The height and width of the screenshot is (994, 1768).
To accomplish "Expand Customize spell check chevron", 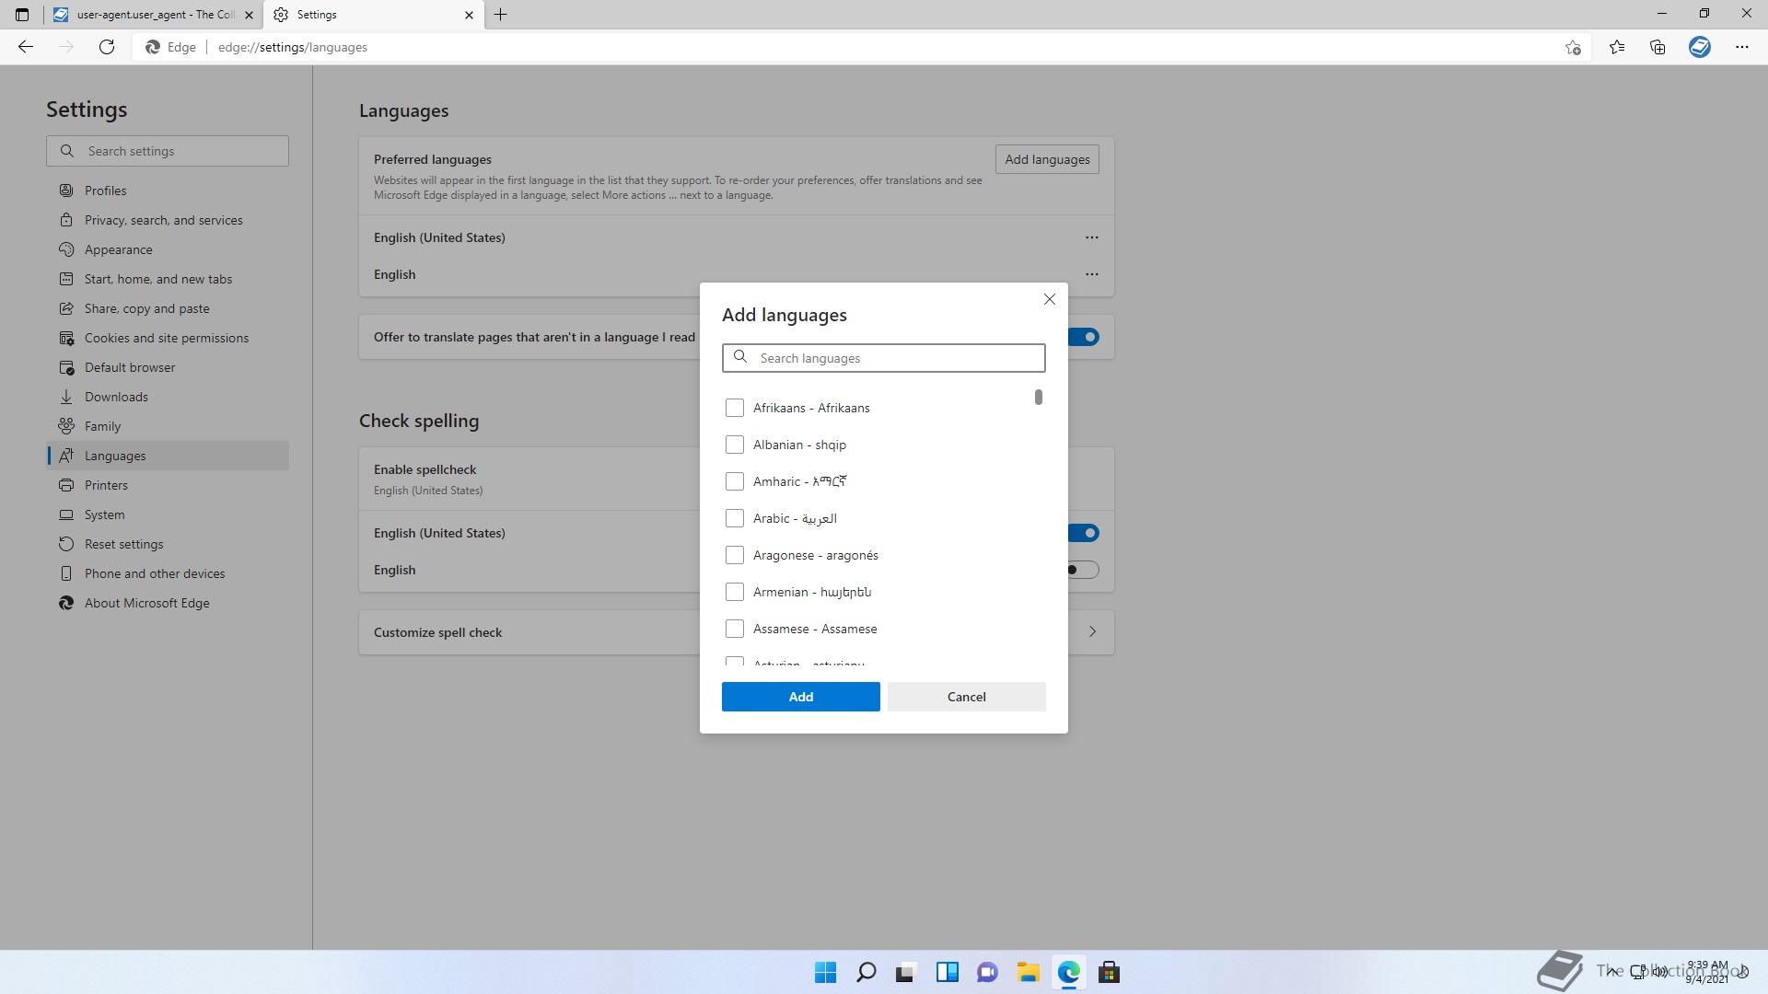I will [x=1093, y=631].
